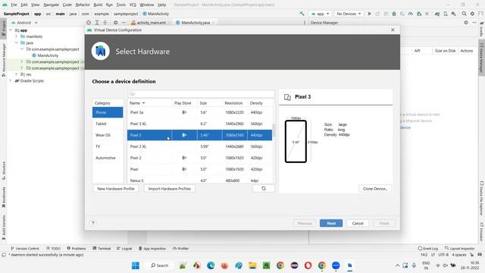Open the Build menu
This screenshot has height=273, width=485.
98,5
